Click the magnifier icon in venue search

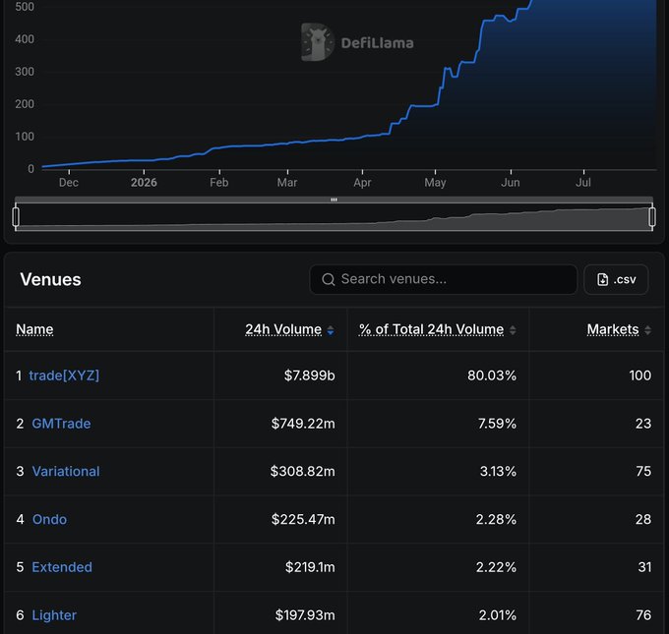(x=328, y=280)
